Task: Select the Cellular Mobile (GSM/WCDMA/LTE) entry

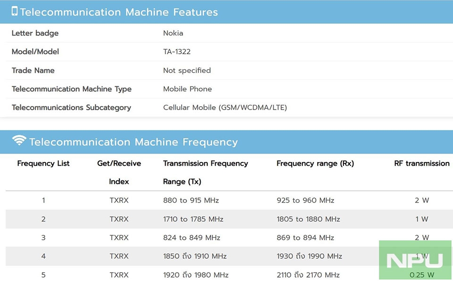Action: 225,107
